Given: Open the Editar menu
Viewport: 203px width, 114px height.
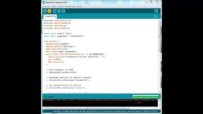Looking at the screenshot, I should point(54,6).
